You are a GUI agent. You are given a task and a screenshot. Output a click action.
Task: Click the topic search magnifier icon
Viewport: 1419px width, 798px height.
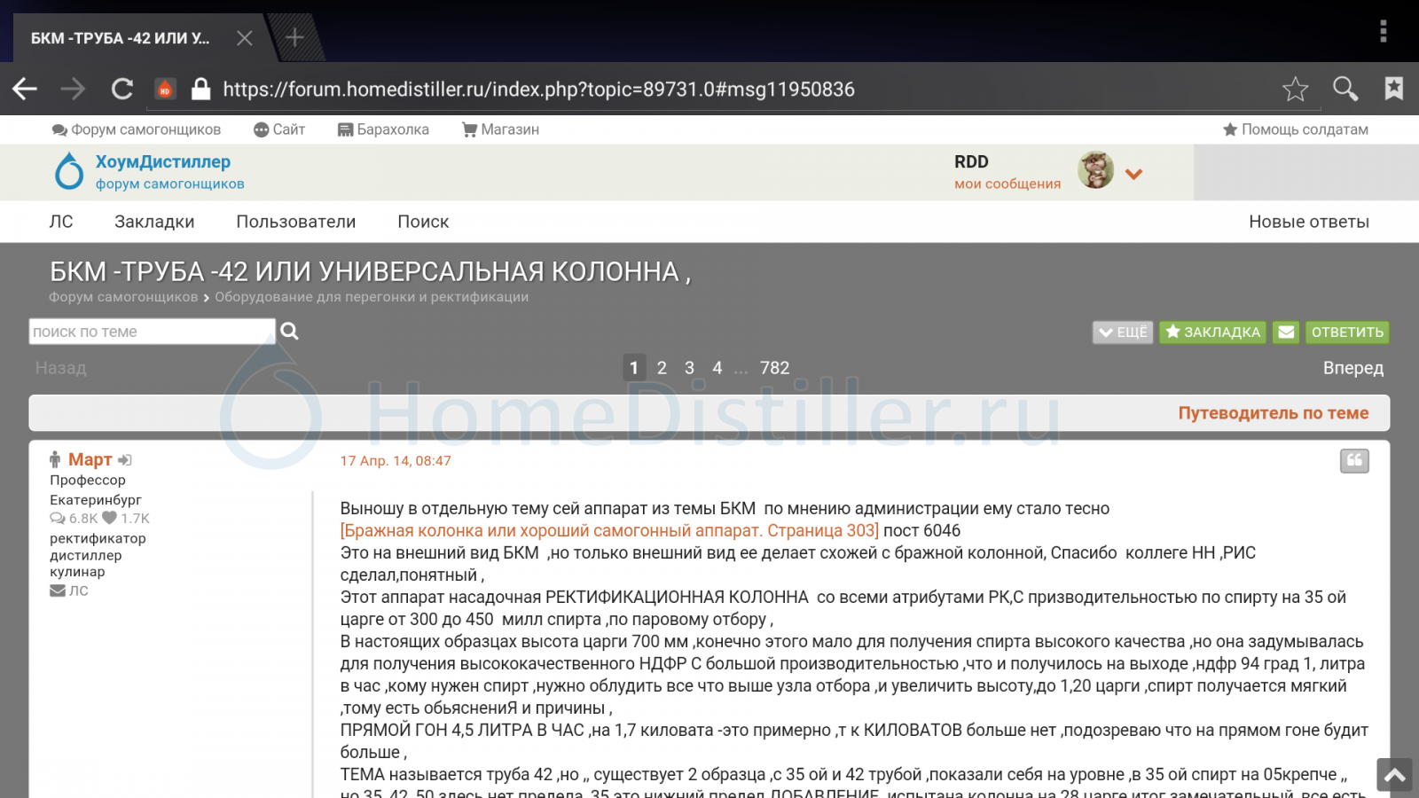(290, 332)
